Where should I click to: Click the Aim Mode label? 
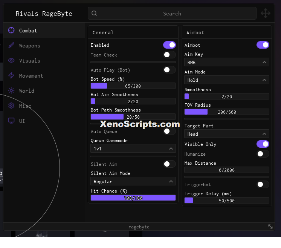(195, 72)
